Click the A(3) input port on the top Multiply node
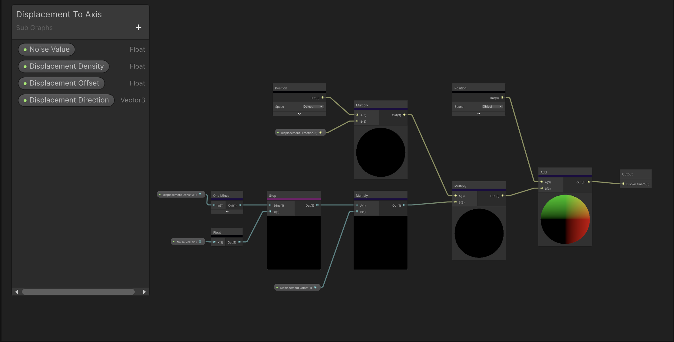This screenshot has height=342, width=674. tap(357, 115)
